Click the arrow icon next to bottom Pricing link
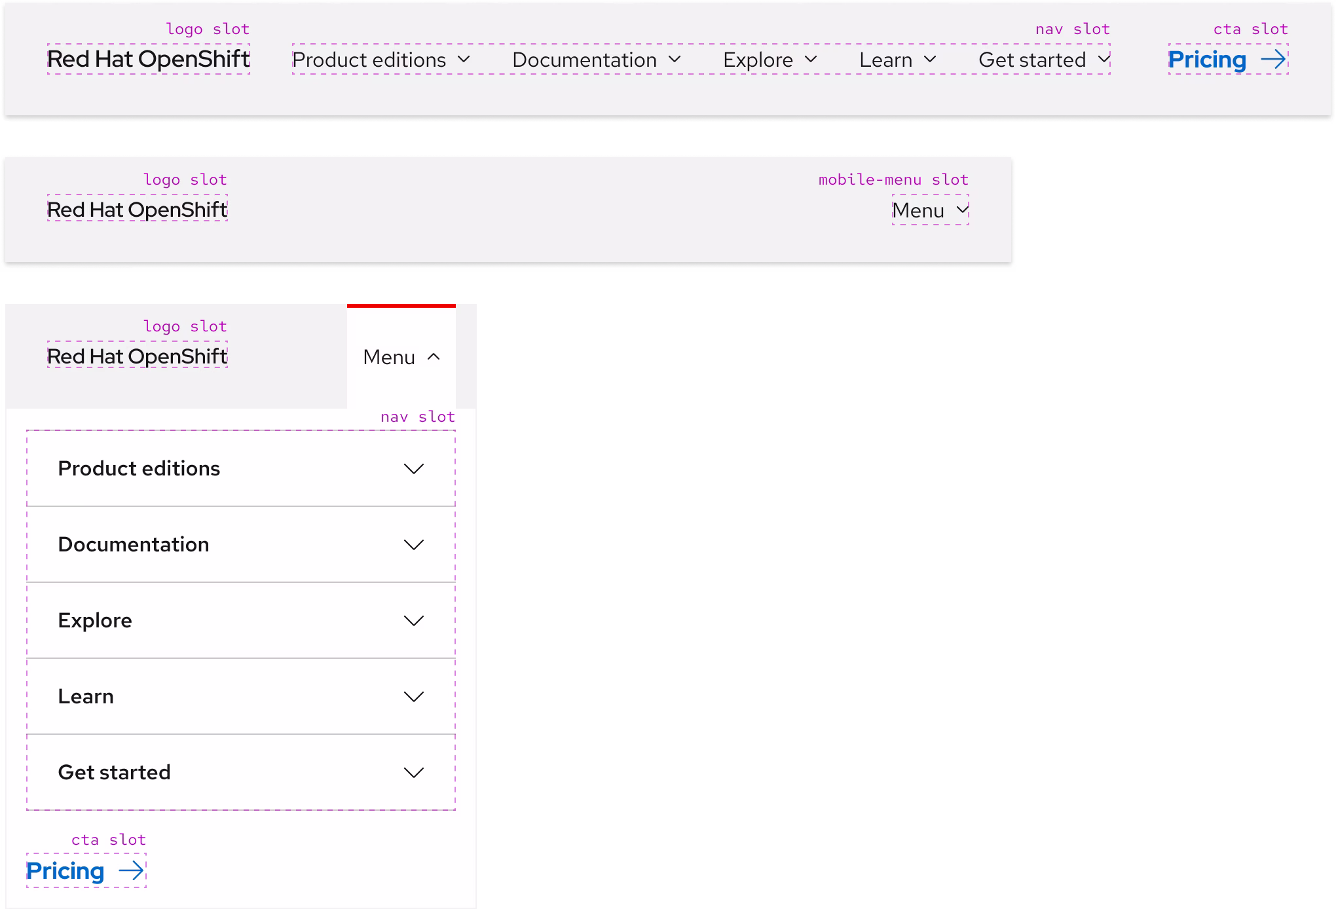Viewport: 1336px width, 909px height. [x=132, y=871]
